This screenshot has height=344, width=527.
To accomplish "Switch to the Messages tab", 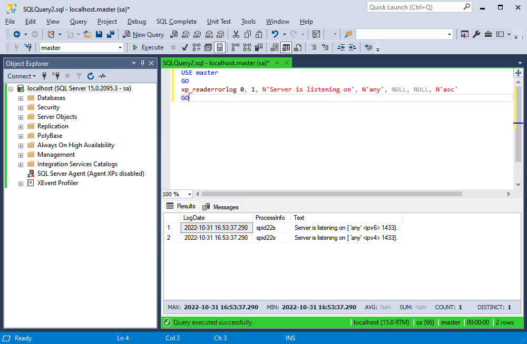I will click(x=221, y=207).
